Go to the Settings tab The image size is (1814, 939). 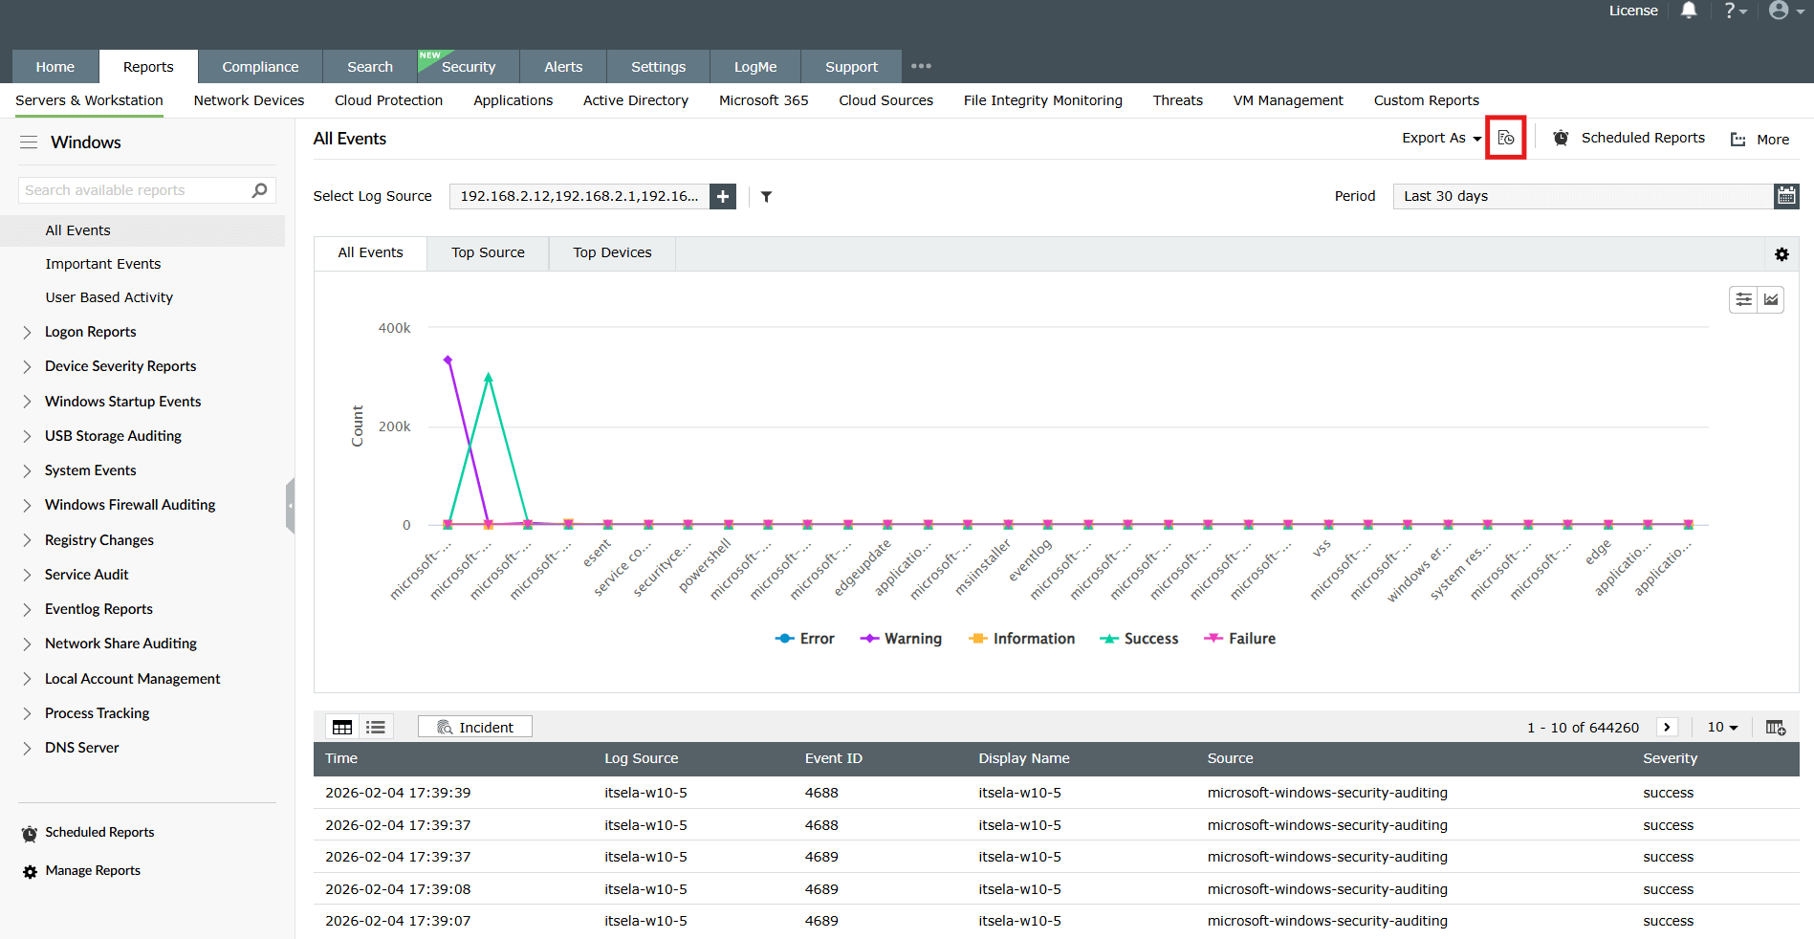click(x=658, y=67)
